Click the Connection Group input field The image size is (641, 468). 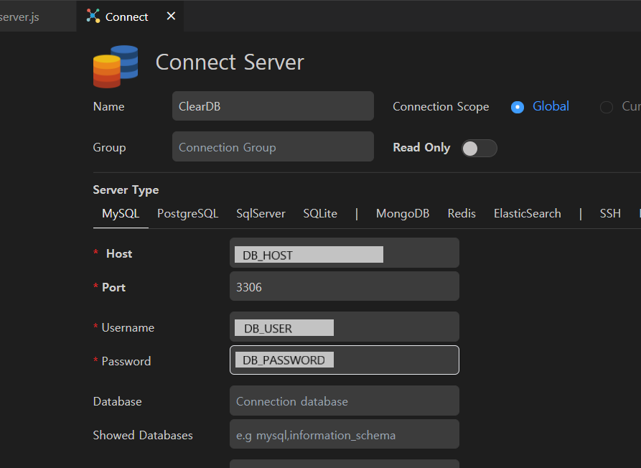pyautogui.click(x=273, y=146)
